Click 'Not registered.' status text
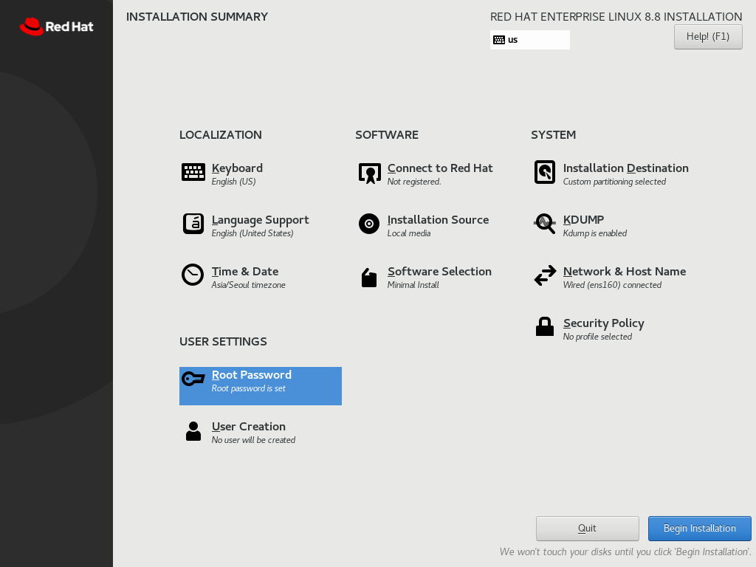The width and height of the screenshot is (756, 567). pyautogui.click(x=414, y=182)
